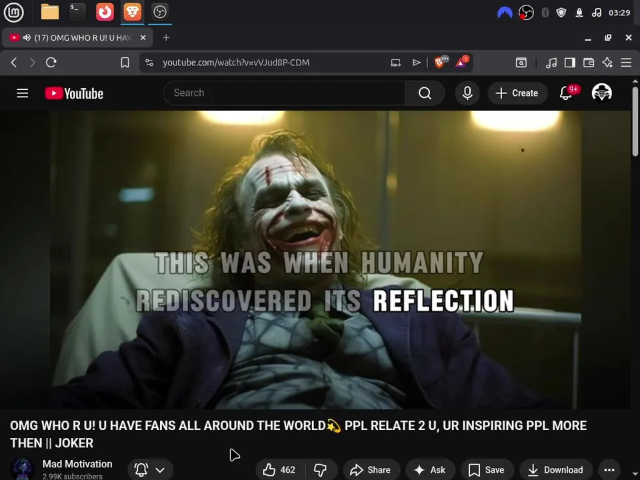Viewport: 640px width, 480px height.
Task: Open the Brave Wallet icon
Action: pos(589,63)
